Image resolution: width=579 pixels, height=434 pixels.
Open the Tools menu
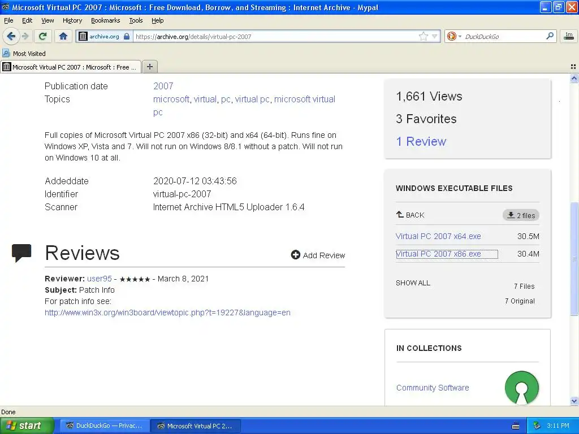[x=136, y=20]
